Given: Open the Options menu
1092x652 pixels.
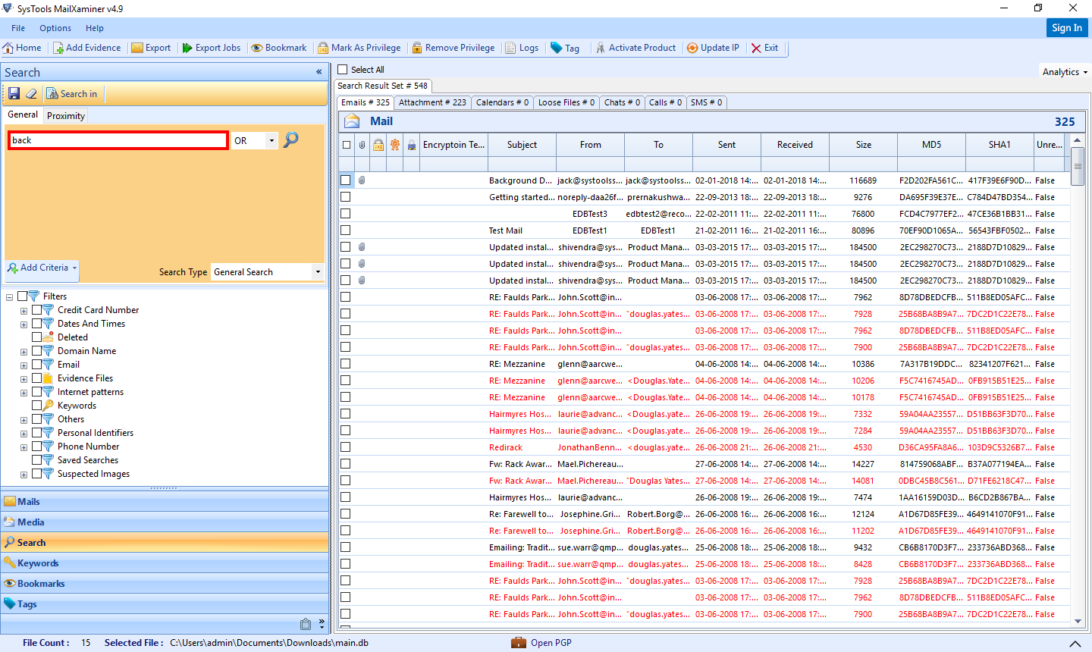Looking at the screenshot, I should (55, 28).
